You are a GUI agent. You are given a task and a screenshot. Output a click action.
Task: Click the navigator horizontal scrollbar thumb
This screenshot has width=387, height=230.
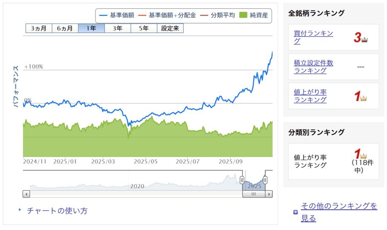tap(254, 194)
